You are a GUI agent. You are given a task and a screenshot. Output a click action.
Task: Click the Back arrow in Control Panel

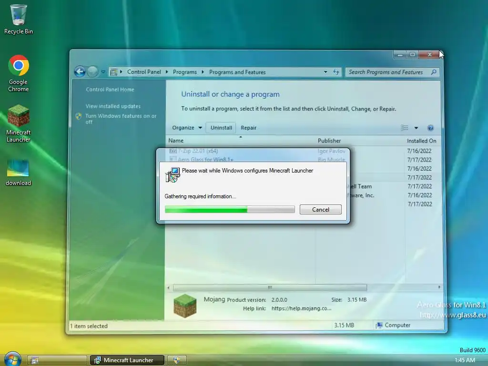pos(80,72)
